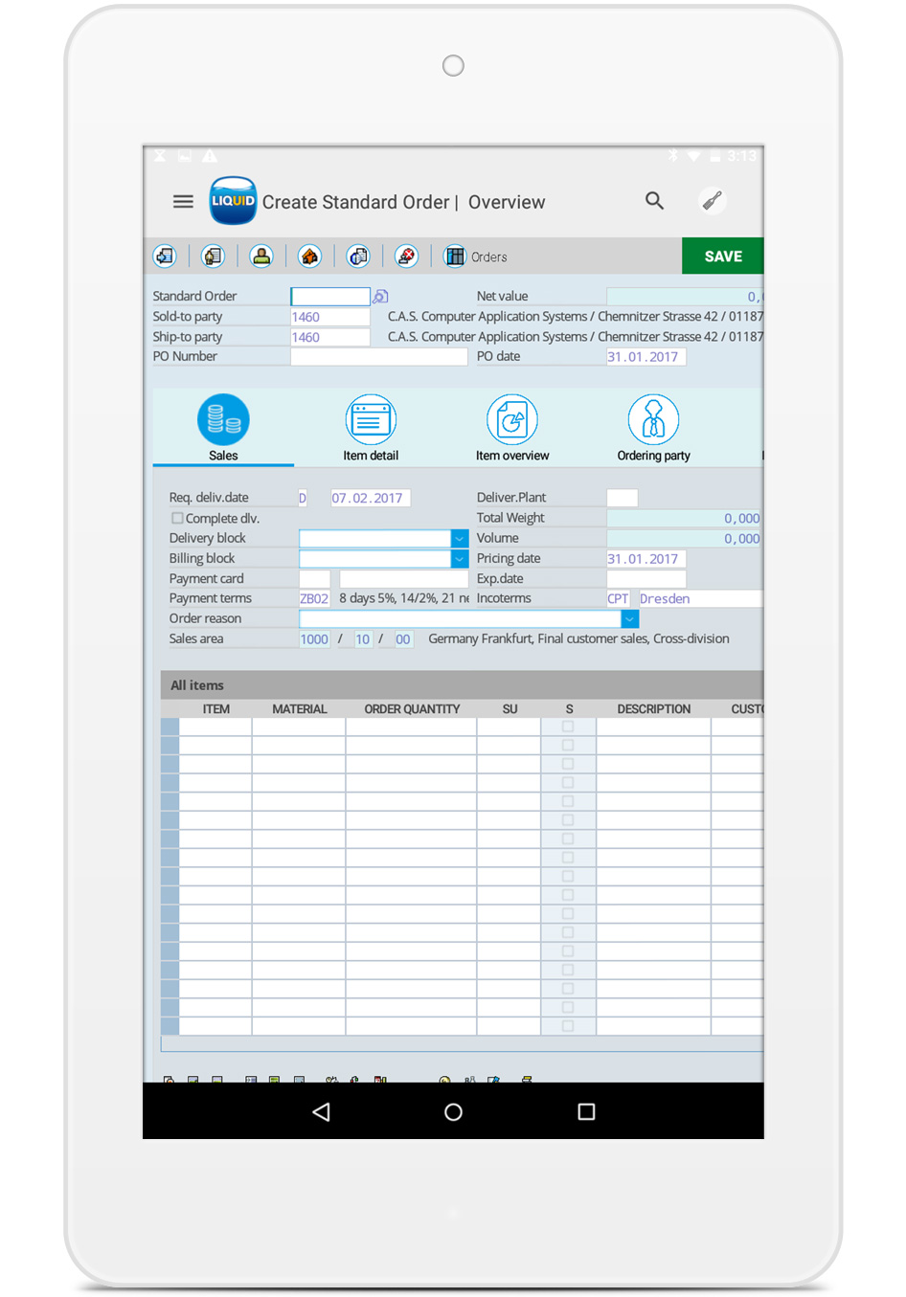Viewport: 906px width, 1297px height.
Task: Expand the Billing block dropdown
Action: 459,559
